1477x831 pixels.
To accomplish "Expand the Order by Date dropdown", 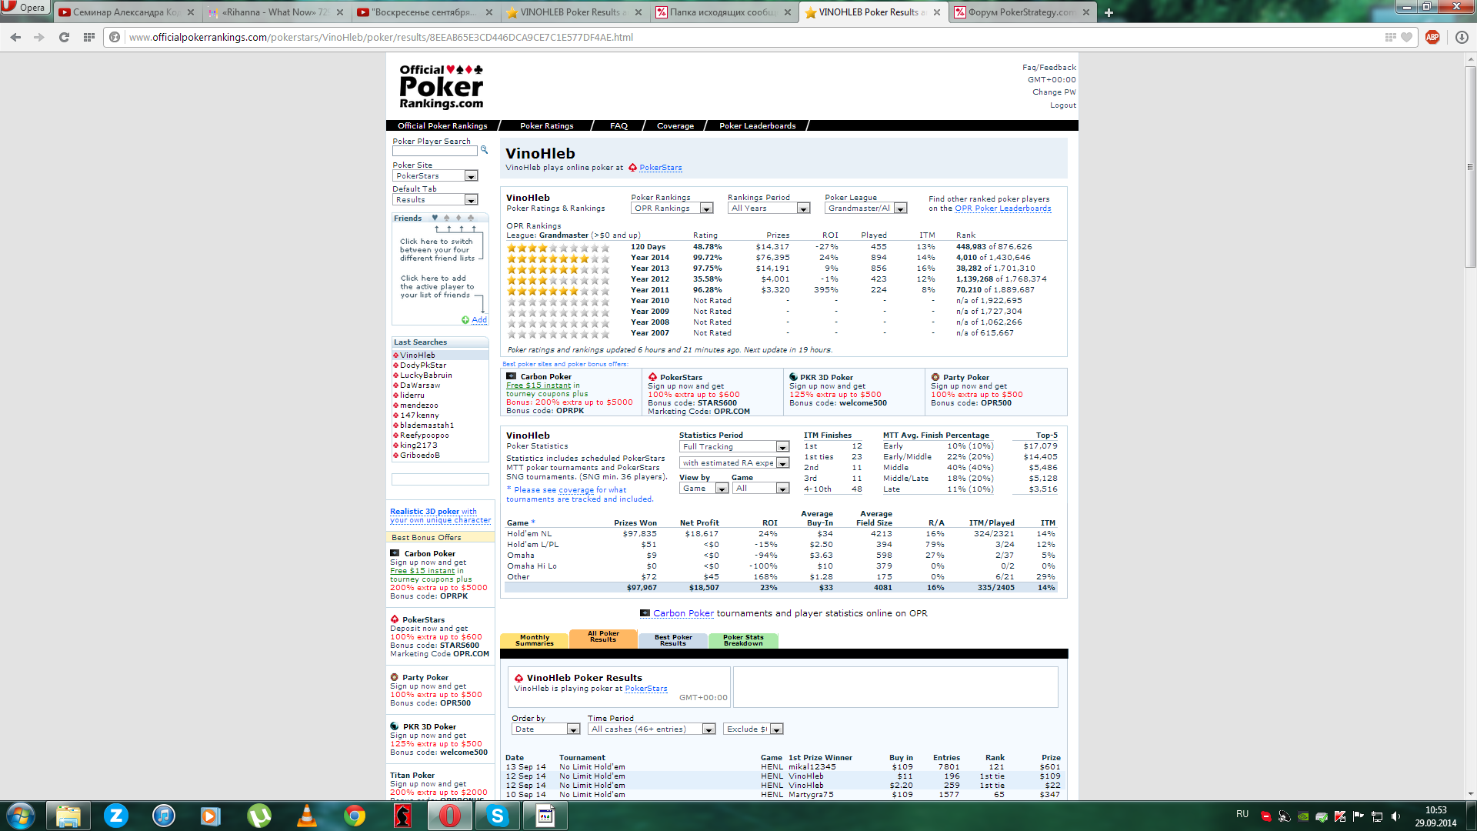I will 545,729.
